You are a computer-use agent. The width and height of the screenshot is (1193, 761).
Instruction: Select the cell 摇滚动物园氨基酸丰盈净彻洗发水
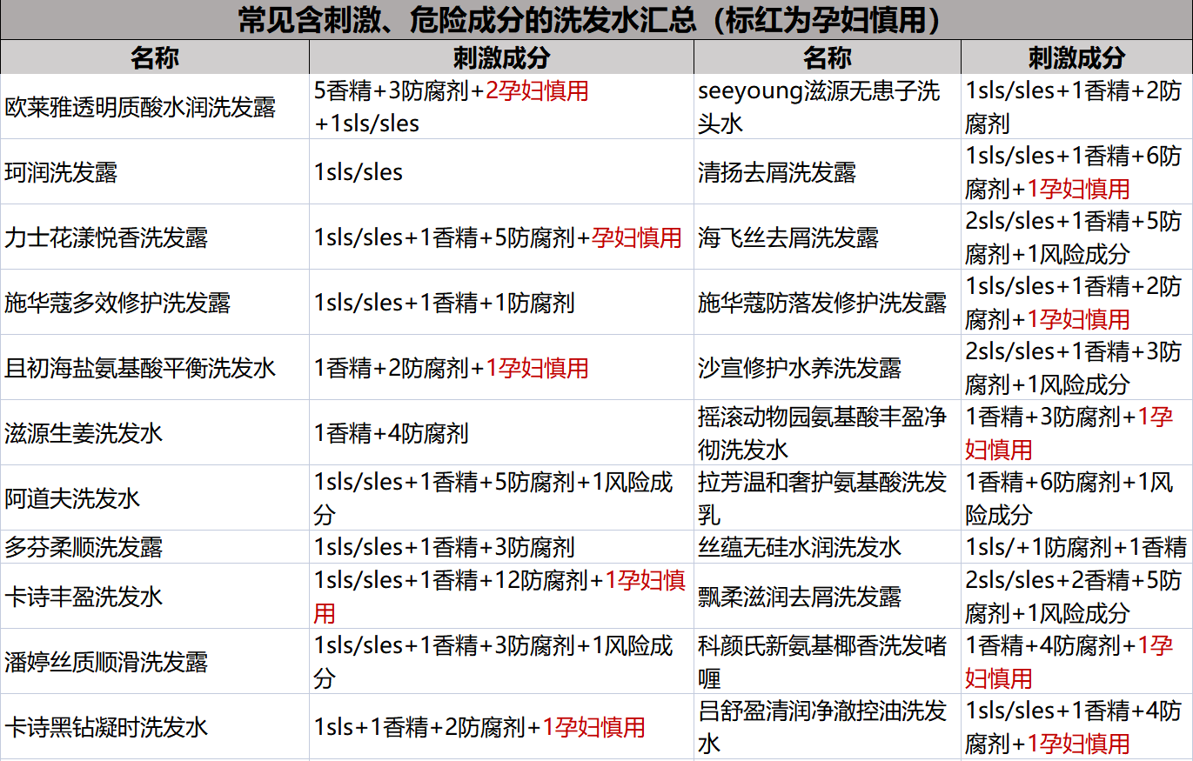(828, 432)
